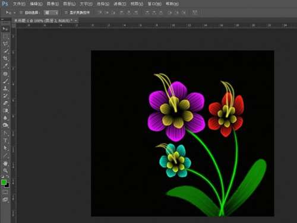The height and width of the screenshot is (223, 297).
Task: Open the 文件 (File) menu
Action: [19, 4]
